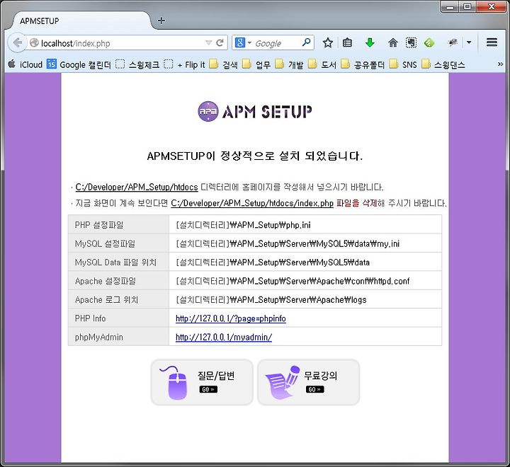
Task: Open the iCloud bookmark
Action: pyautogui.click(x=25, y=64)
